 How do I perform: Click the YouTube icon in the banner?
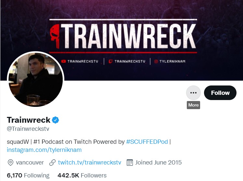63,61
